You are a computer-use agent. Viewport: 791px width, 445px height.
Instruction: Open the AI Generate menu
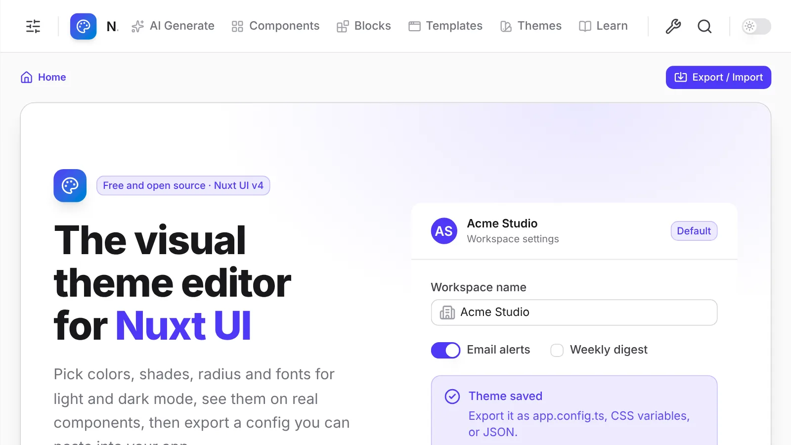point(173,26)
